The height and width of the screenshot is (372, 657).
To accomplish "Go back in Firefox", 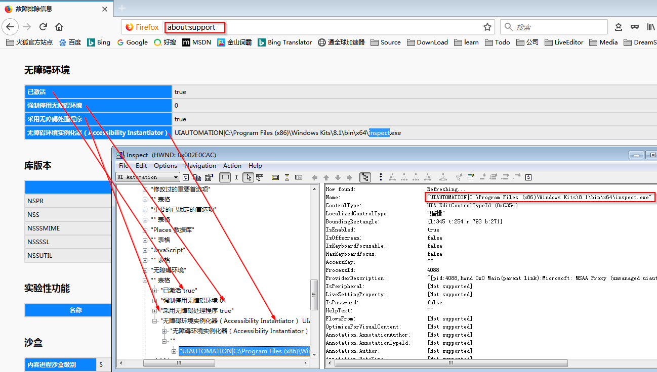I will (x=10, y=27).
